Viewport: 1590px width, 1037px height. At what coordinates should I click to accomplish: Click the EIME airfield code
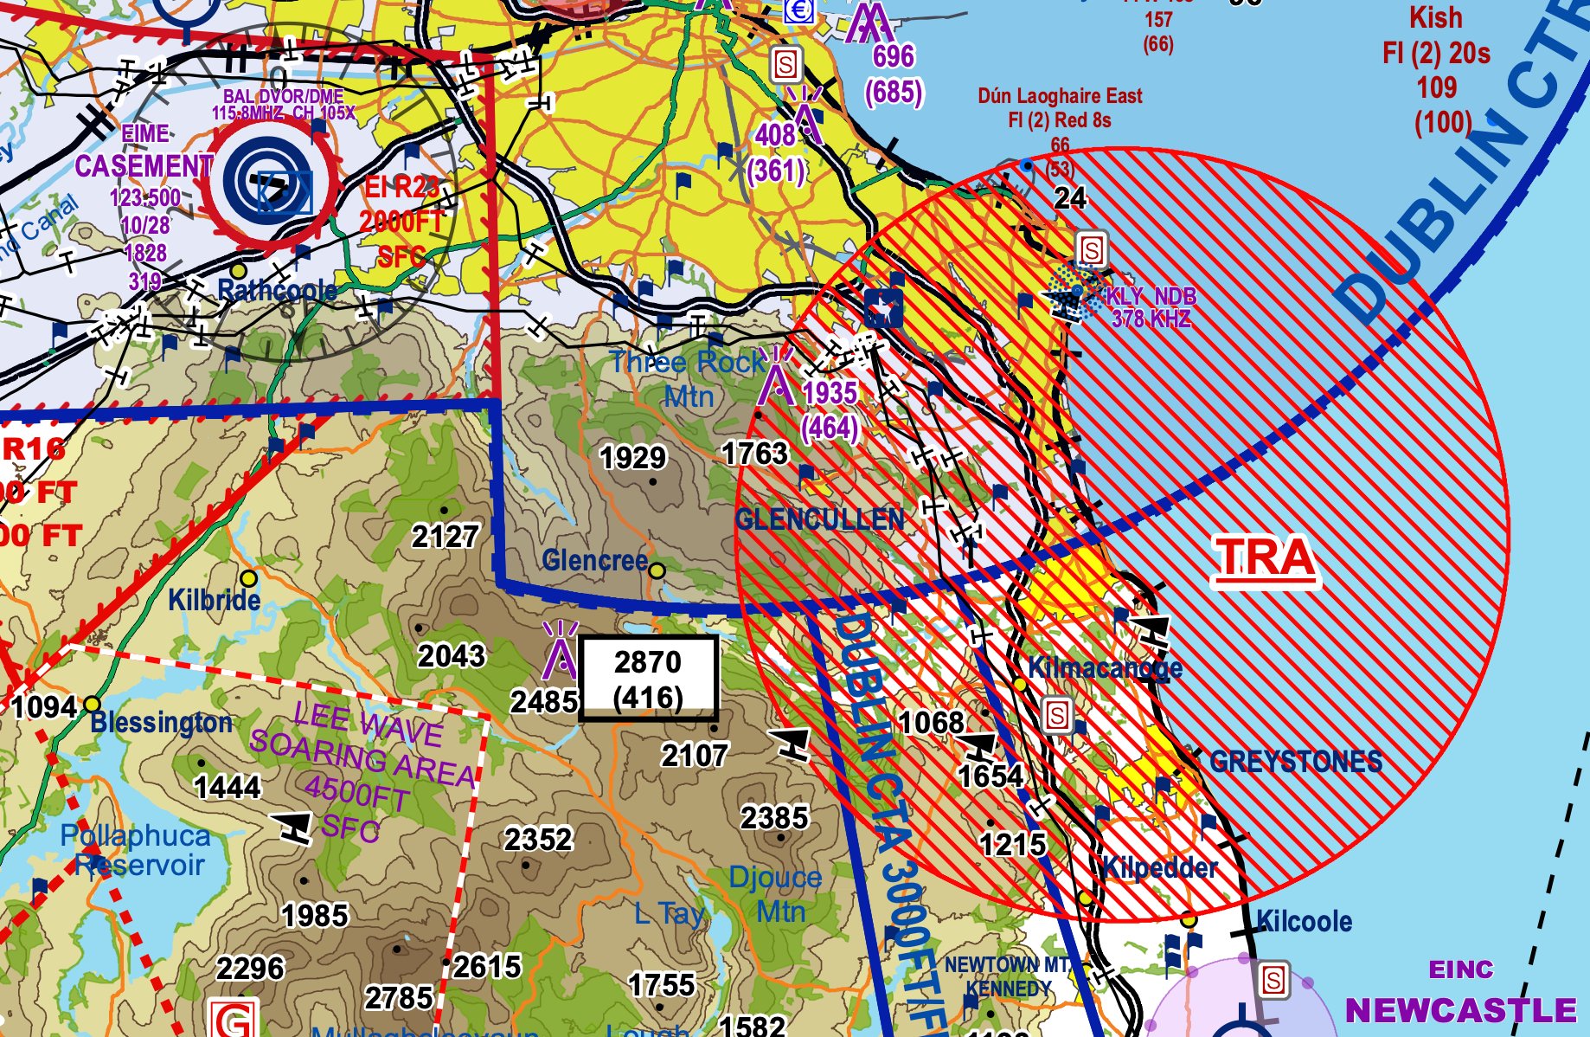tap(144, 134)
